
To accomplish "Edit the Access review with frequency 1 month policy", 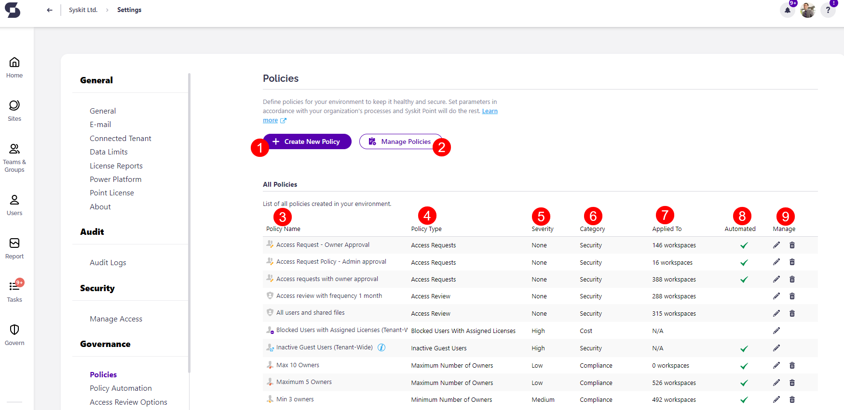I will pyautogui.click(x=776, y=296).
